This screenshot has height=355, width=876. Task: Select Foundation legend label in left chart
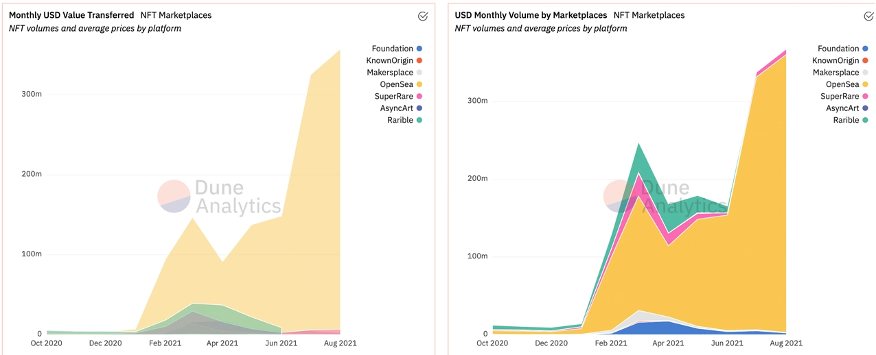[393, 49]
